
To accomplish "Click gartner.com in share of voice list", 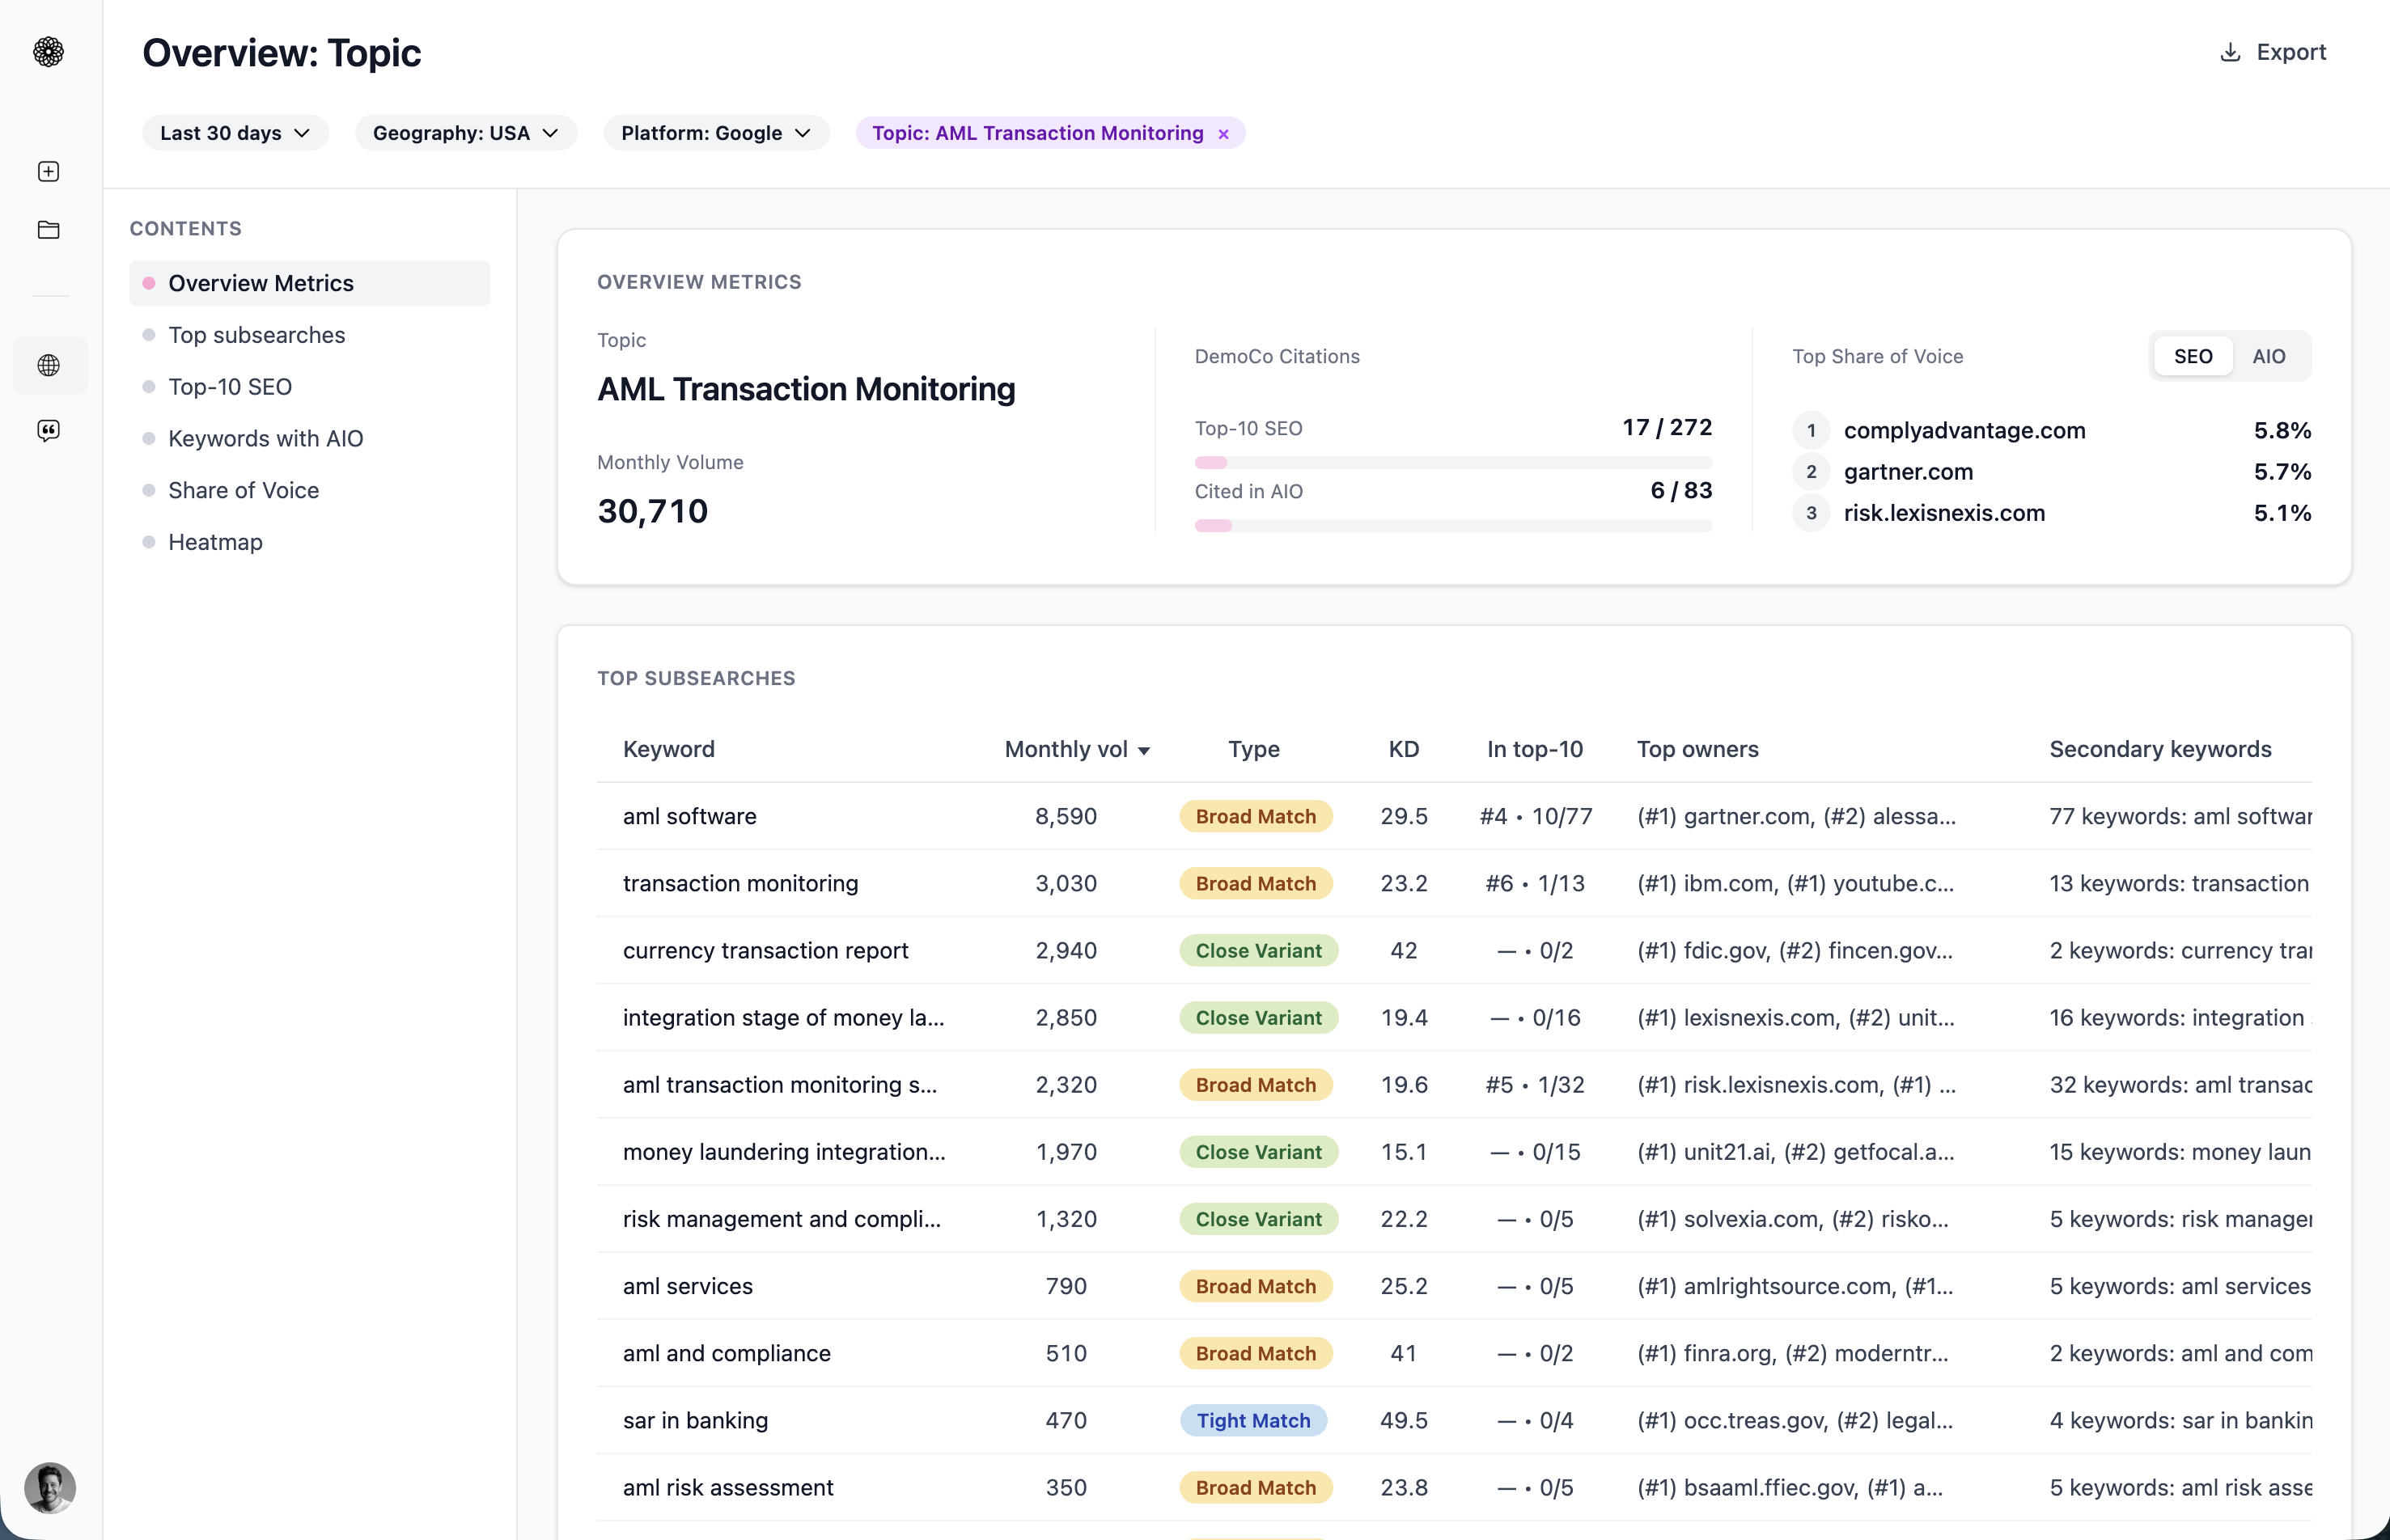I will click(x=1908, y=471).
